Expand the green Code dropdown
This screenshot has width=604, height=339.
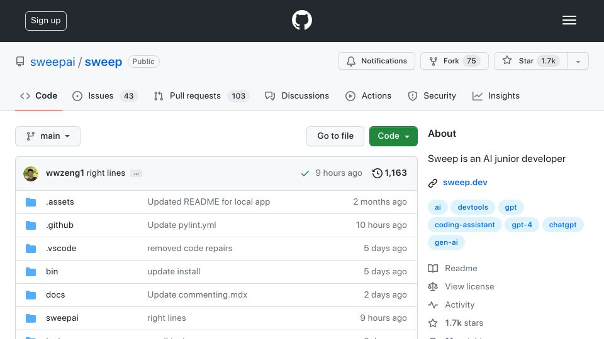pos(393,136)
